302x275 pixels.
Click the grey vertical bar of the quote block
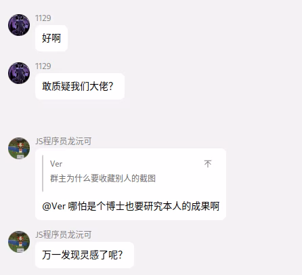click(43, 173)
